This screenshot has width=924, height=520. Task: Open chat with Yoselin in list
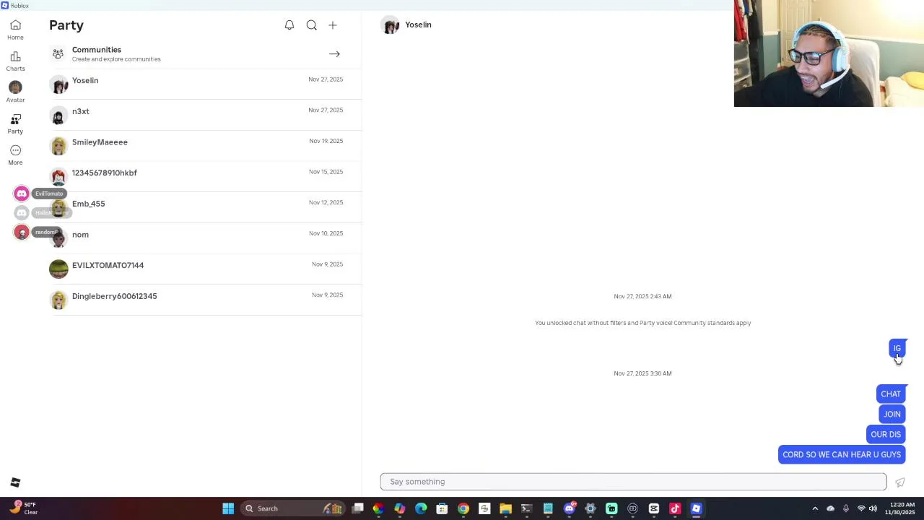point(205,84)
